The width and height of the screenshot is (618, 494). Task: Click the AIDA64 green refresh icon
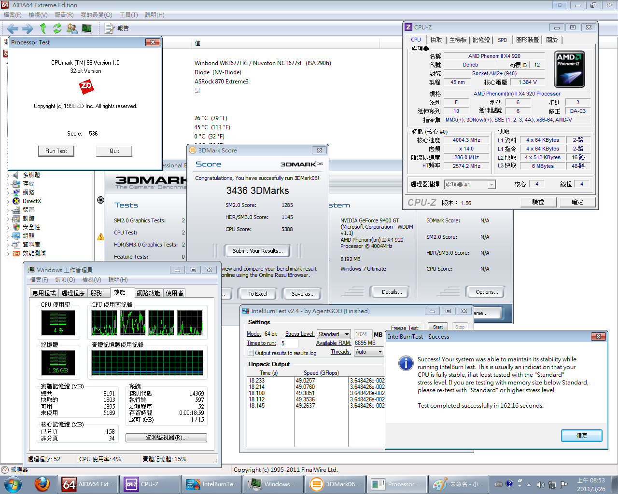[57, 28]
